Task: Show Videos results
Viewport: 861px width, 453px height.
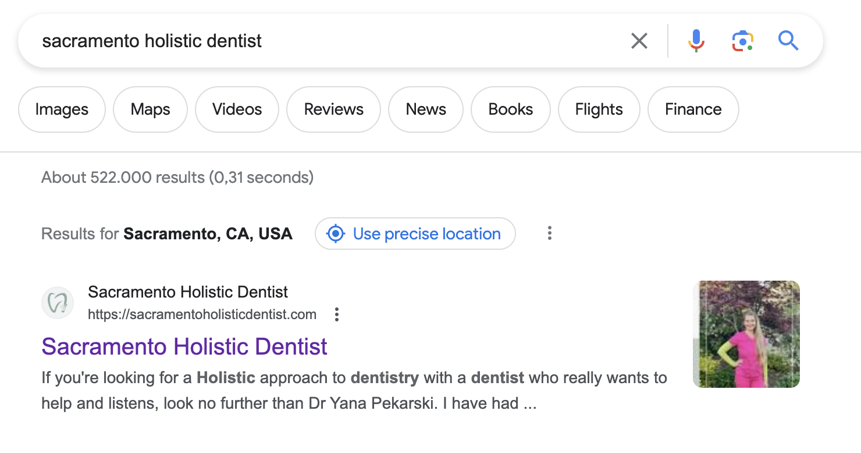Action: 237,109
